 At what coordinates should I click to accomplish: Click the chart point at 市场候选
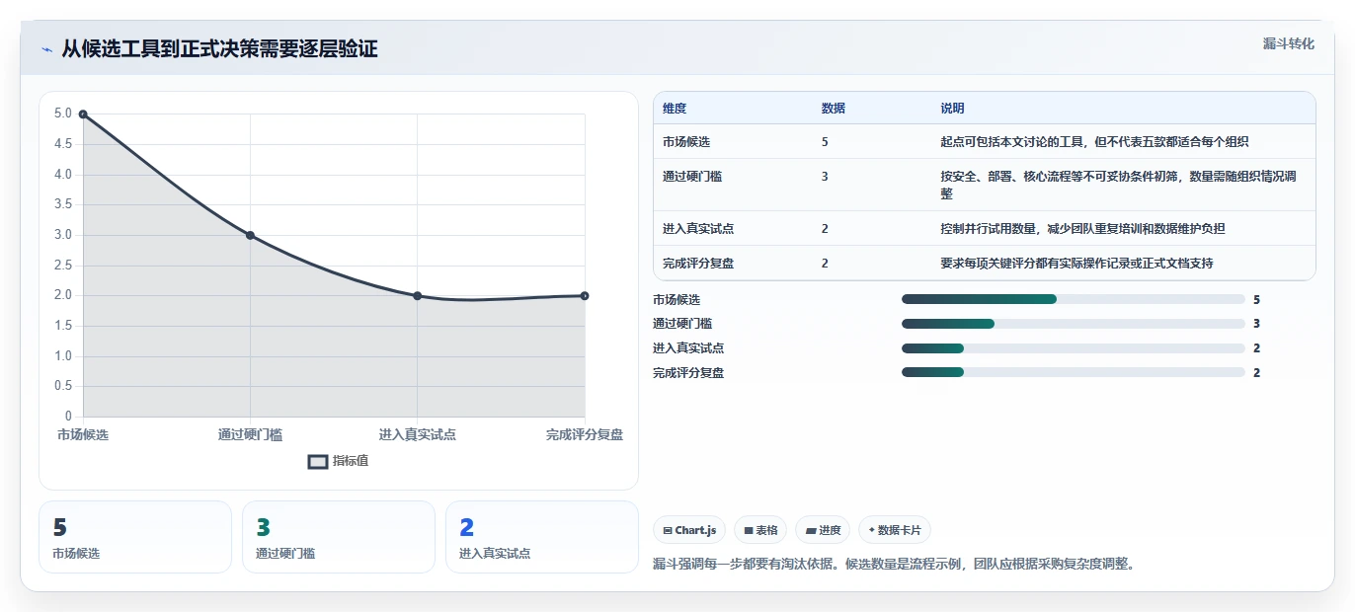pyautogui.click(x=83, y=115)
